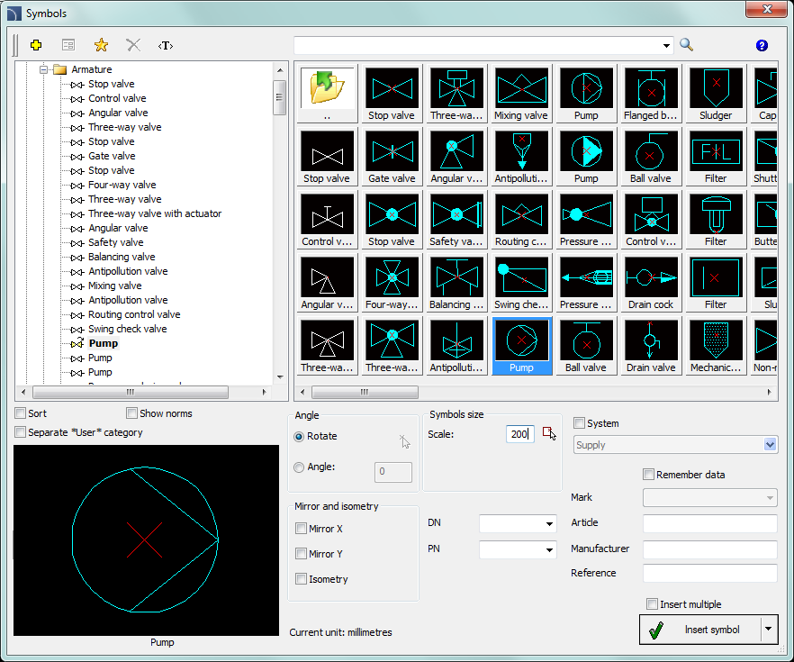Click the pick scale icon beside Scale field
794x662 pixels.
click(x=550, y=434)
